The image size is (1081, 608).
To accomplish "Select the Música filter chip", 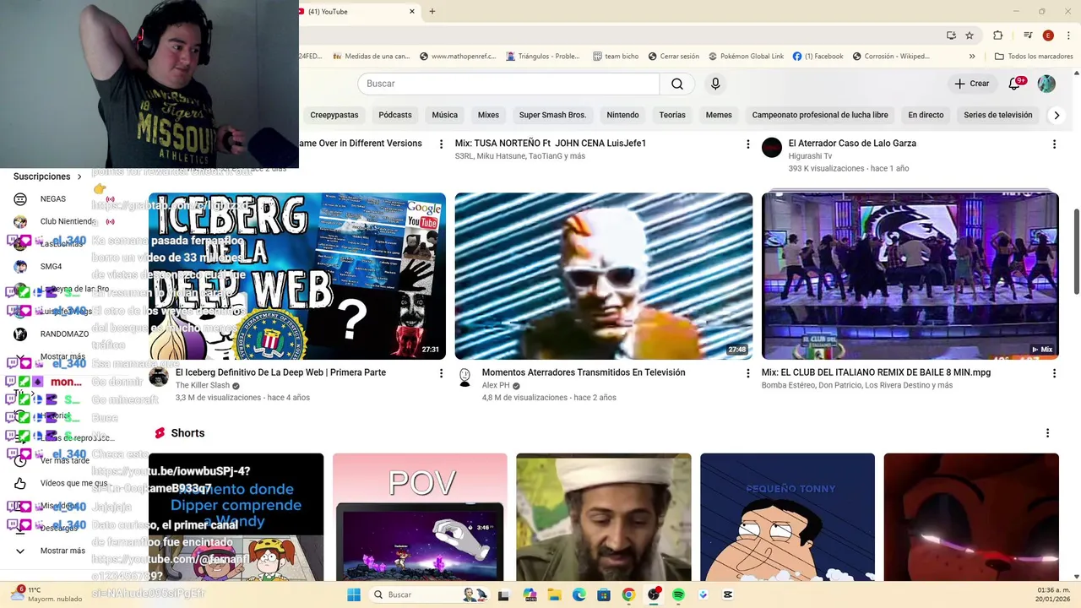I will click(445, 115).
